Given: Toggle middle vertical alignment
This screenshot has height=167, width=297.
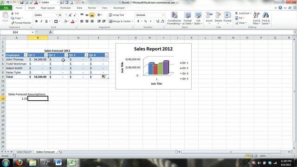Looking at the screenshot, I should [87, 15].
